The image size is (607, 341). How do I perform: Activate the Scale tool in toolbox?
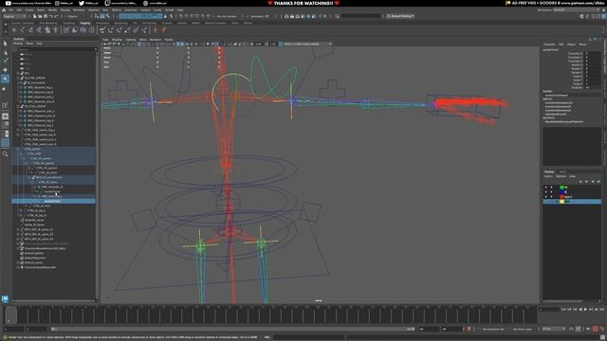coord(5,88)
